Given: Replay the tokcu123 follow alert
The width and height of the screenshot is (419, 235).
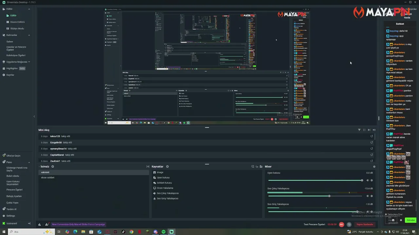Looking at the screenshot, I should click(x=372, y=136).
